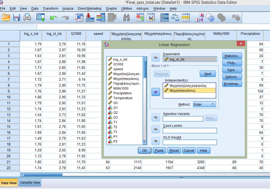Select row number 22 in the data grid
This screenshot has height=189, width=270.
[8, 168]
